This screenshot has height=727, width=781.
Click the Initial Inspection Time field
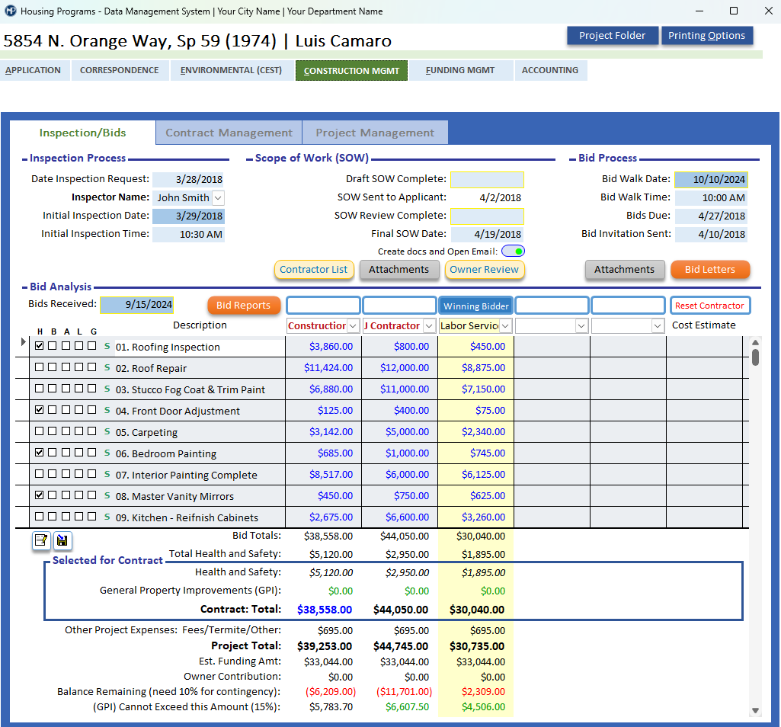(x=188, y=234)
